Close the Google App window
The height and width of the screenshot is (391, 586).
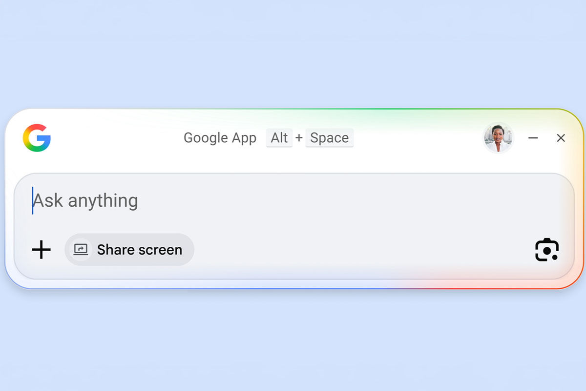561,138
